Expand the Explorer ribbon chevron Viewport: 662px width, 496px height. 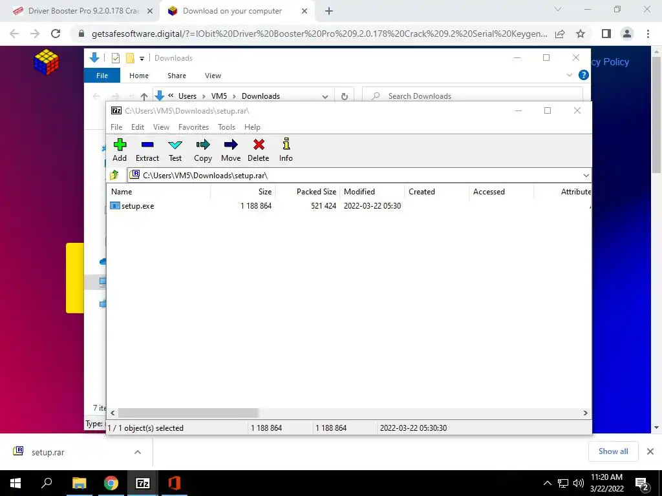click(569, 75)
